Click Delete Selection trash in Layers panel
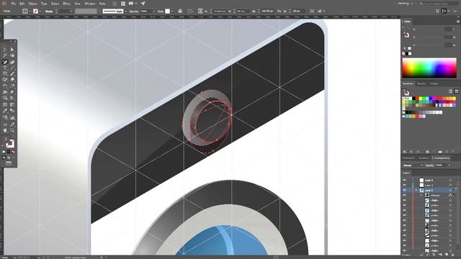461x259 pixels. click(x=453, y=255)
